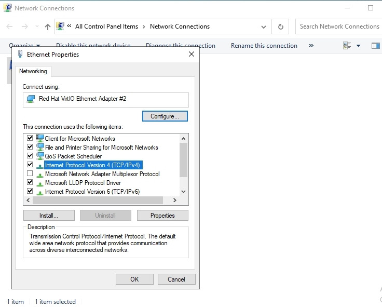Click the Search Network Connections field
The image size is (382, 307).
(x=339, y=26)
